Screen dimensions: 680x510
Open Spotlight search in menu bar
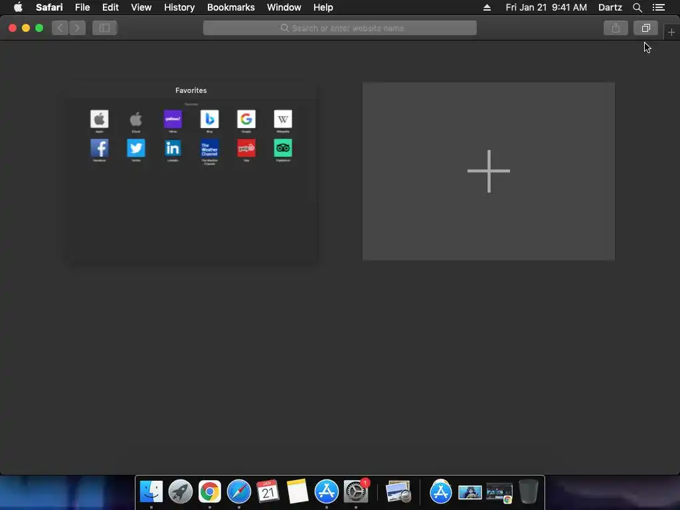point(637,7)
